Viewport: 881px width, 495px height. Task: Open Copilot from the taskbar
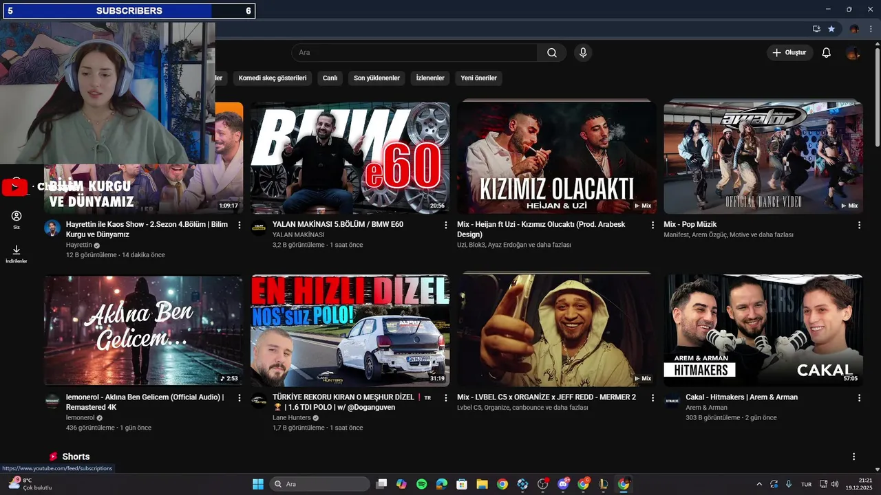[x=401, y=484]
